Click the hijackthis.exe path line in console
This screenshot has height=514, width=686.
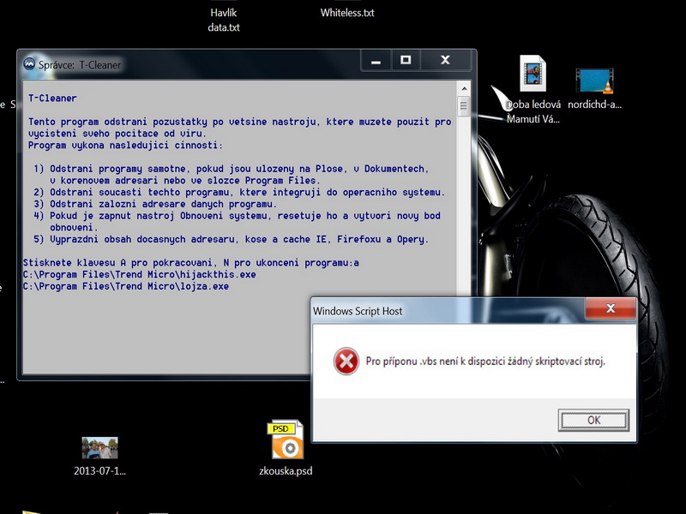(x=141, y=274)
